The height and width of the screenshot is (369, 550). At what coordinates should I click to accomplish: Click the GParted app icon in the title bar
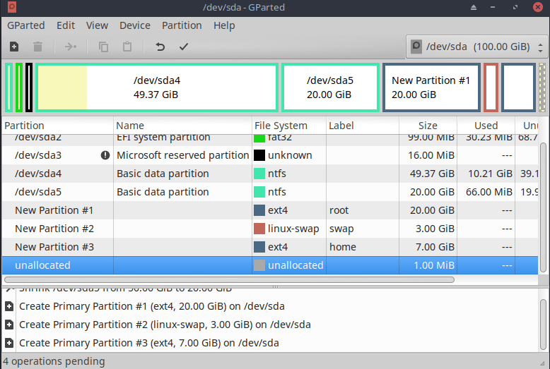11,7
